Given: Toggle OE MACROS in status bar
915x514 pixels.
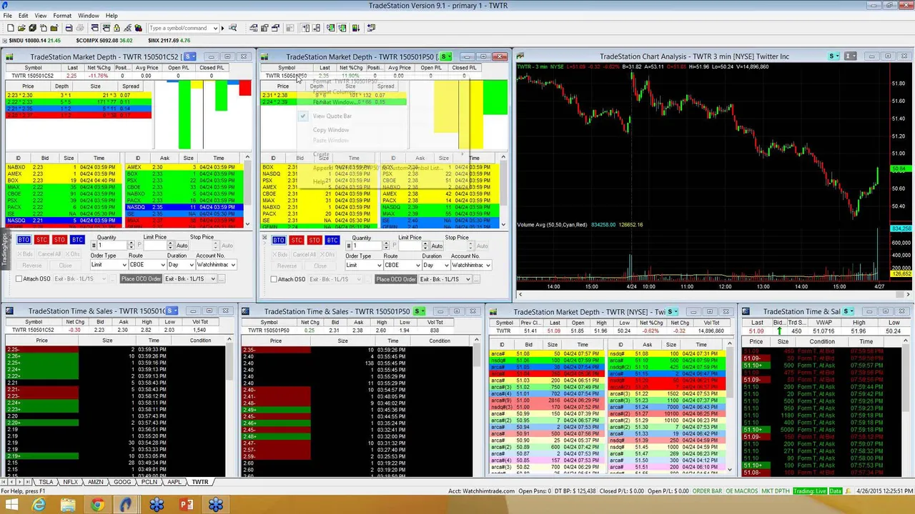Looking at the screenshot, I should [743, 491].
